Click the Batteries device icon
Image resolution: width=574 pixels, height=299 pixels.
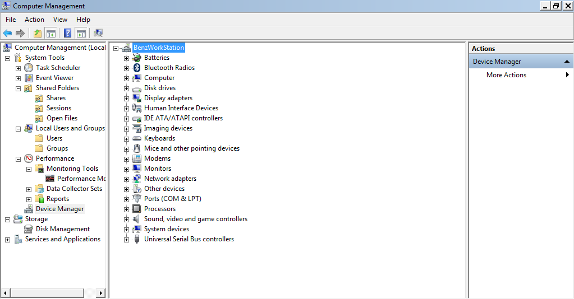pos(137,58)
